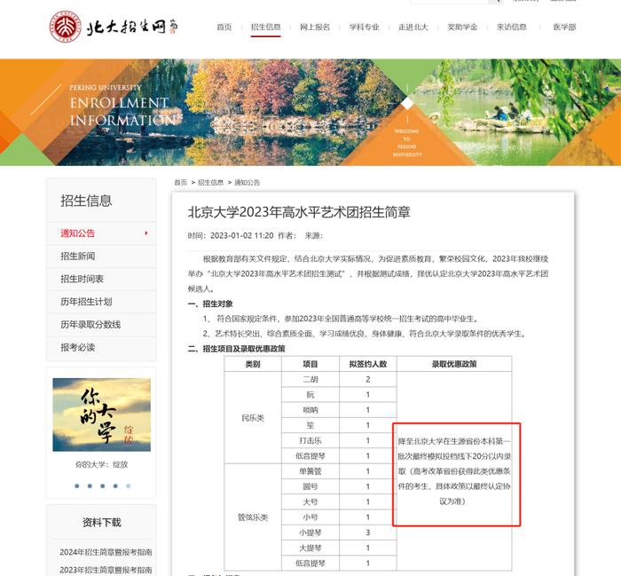Click the 打击乐 table cell

click(310, 440)
